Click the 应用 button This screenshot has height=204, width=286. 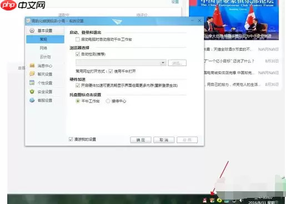click(x=187, y=140)
